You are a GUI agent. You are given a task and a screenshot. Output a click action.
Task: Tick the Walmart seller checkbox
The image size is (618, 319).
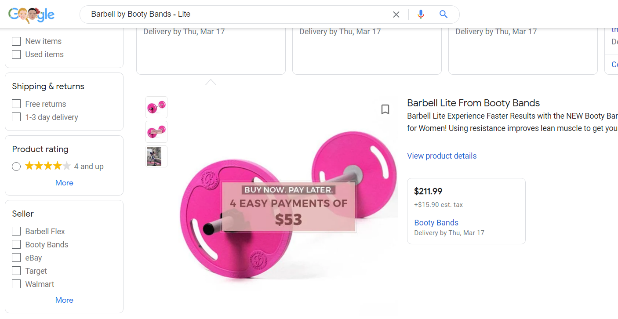pyautogui.click(x=16, y=284)
